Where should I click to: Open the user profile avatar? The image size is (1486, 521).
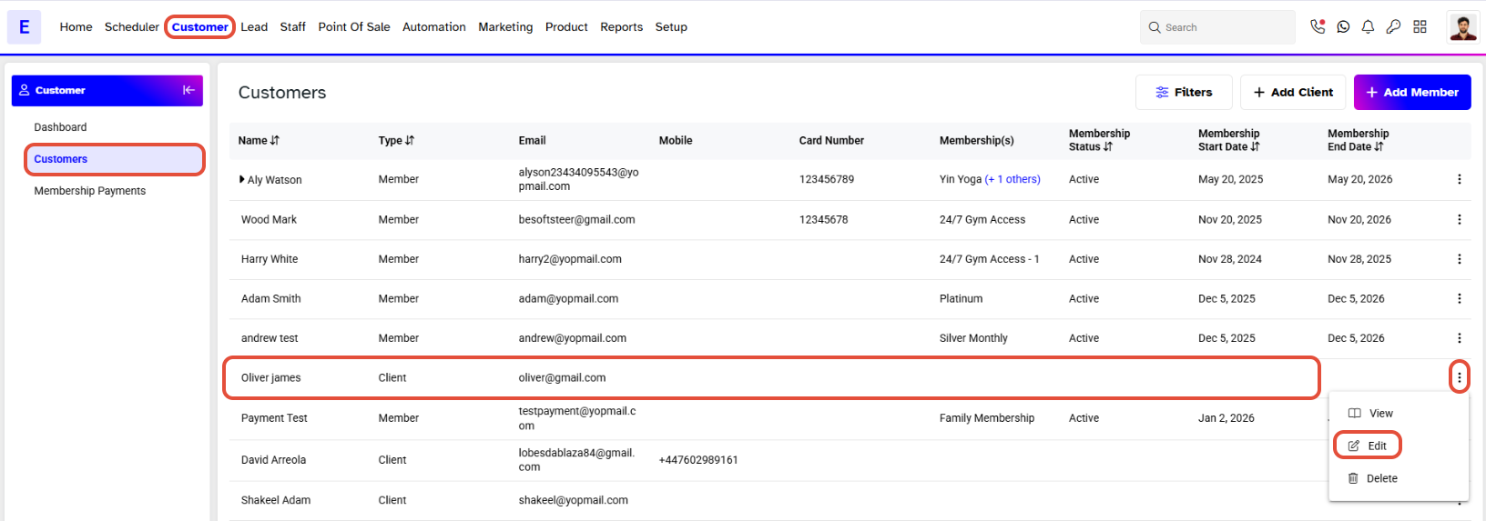tap(1463, 27)
